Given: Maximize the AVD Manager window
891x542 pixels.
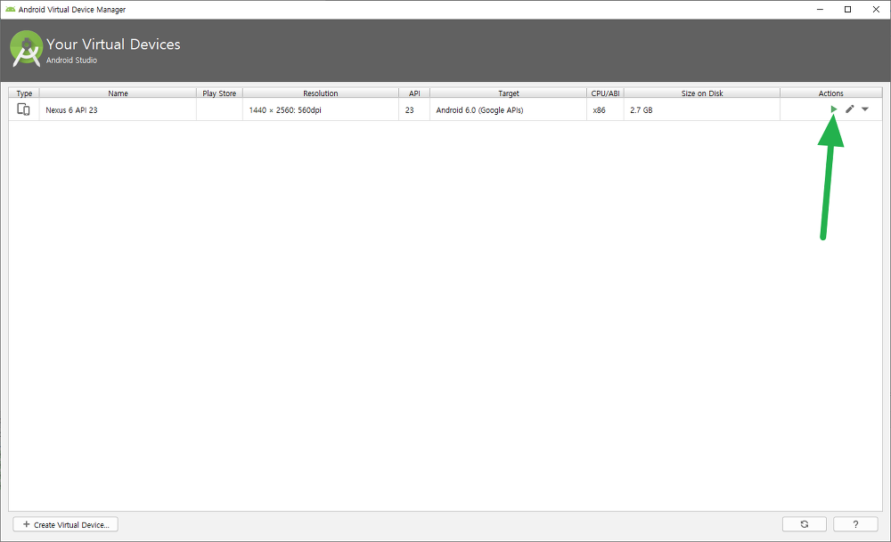Looking at the screenshot, I should (x=847, y=9).
